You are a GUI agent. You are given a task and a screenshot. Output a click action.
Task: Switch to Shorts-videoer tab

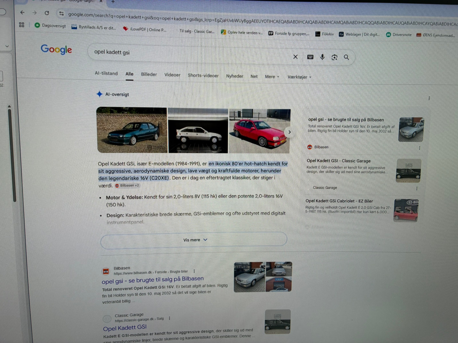(203, 75)
